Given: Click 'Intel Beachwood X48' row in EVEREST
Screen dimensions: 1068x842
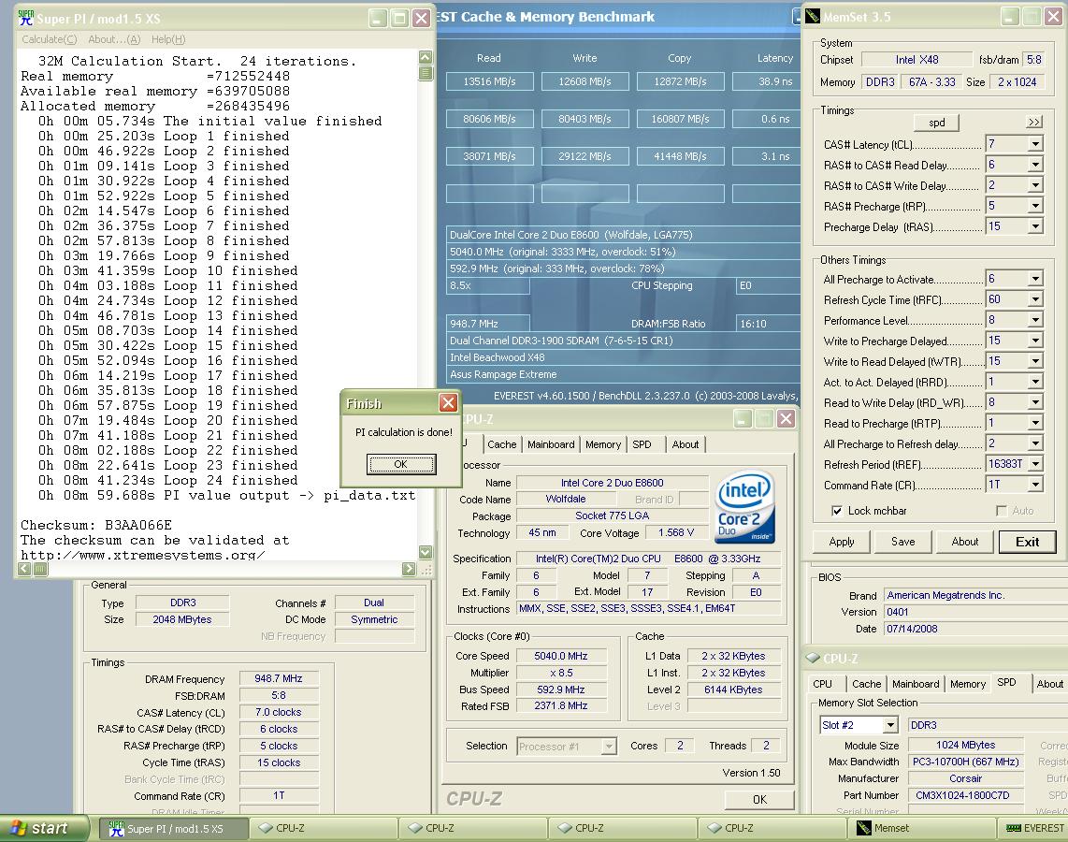Looking at the screenshot, I should tap(623, 357).
